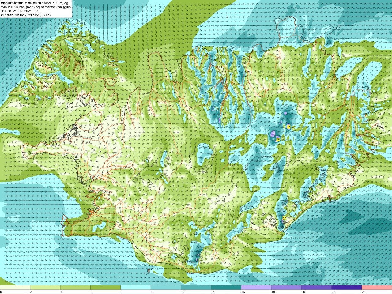
Task: Pick the teal 12–14 m/s legend swatch
Action: pyautogui.click(x=196, y=288)
